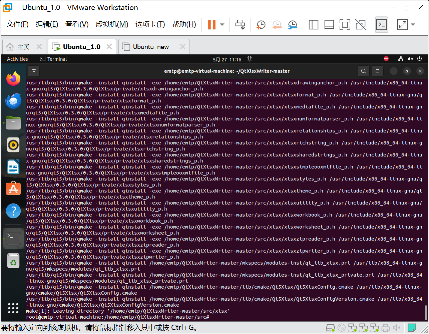Open the 帮助(H) menu

(184, 24)
